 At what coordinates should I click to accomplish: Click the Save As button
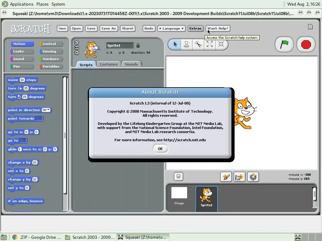(108, 29)
